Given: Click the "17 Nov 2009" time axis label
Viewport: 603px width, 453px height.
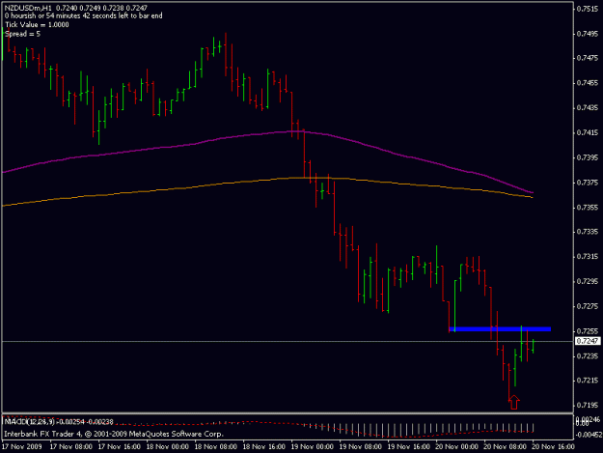Looking at the screenshot, I should coord(21,447).
